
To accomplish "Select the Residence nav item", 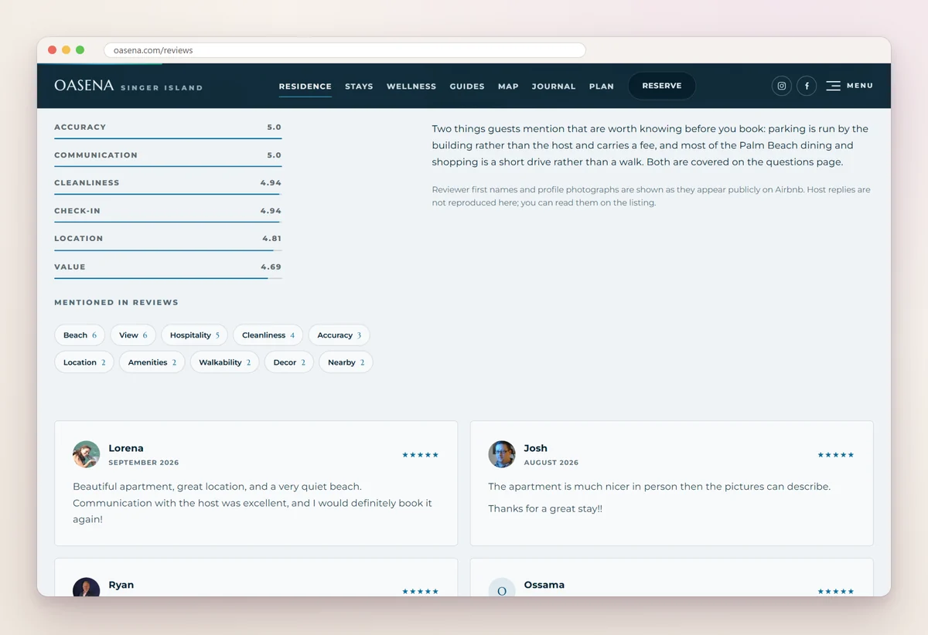I will click(x=305, y=87).
